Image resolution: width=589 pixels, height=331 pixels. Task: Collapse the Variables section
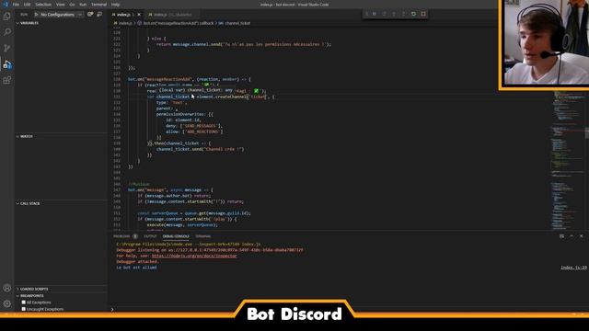[29, 23]
